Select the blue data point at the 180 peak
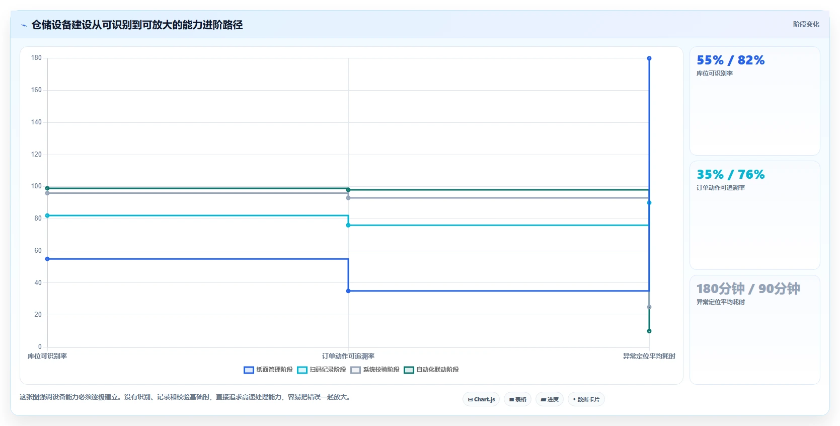The image size is (840, 426). (649, 58)
